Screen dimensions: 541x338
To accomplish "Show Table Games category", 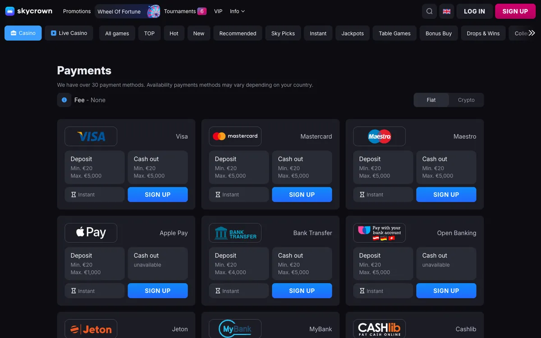I will tap(394, 33).
